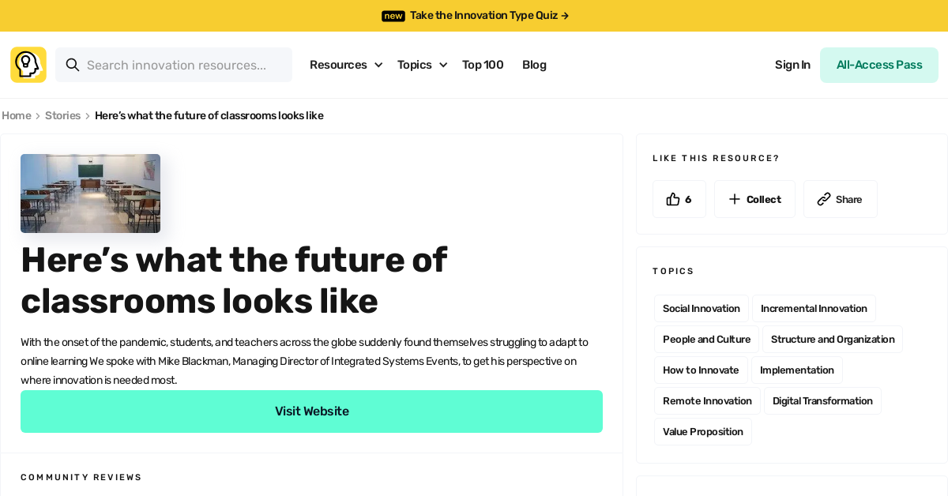The width and height of the screenshot is (948, 496).
Task: Click the Share chain-link icon
Action: pos(825,199)
